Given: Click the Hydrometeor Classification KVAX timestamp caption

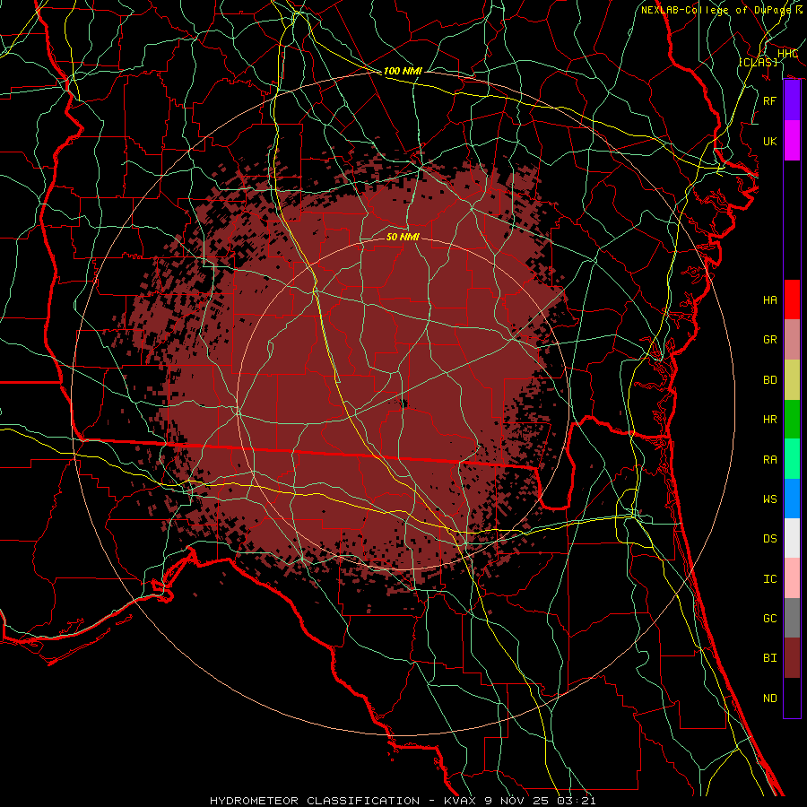Looking at the screenshot, I should coord(403,801).
